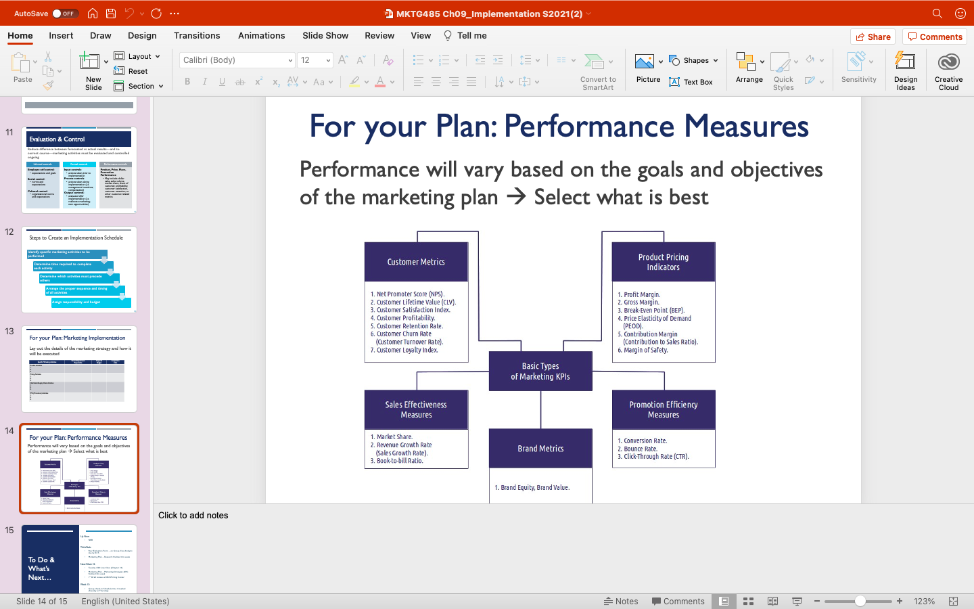Viewport: 974px width, 609px height.
Task: Open the Shapes gallery dropdown
Action: (716, 60)
